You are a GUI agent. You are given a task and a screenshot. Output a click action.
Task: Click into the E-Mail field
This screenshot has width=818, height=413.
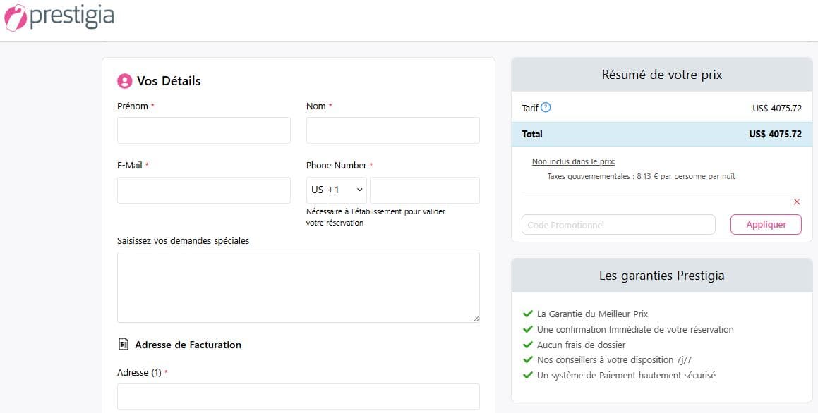coord(203,190)
